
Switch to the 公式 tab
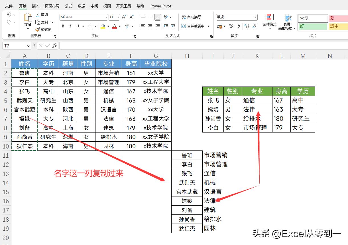point(69,6)
